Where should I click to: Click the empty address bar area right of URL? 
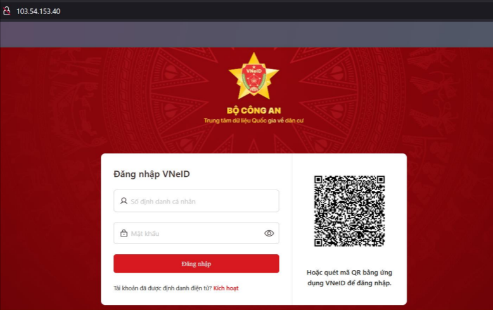[x=277, y=11]
